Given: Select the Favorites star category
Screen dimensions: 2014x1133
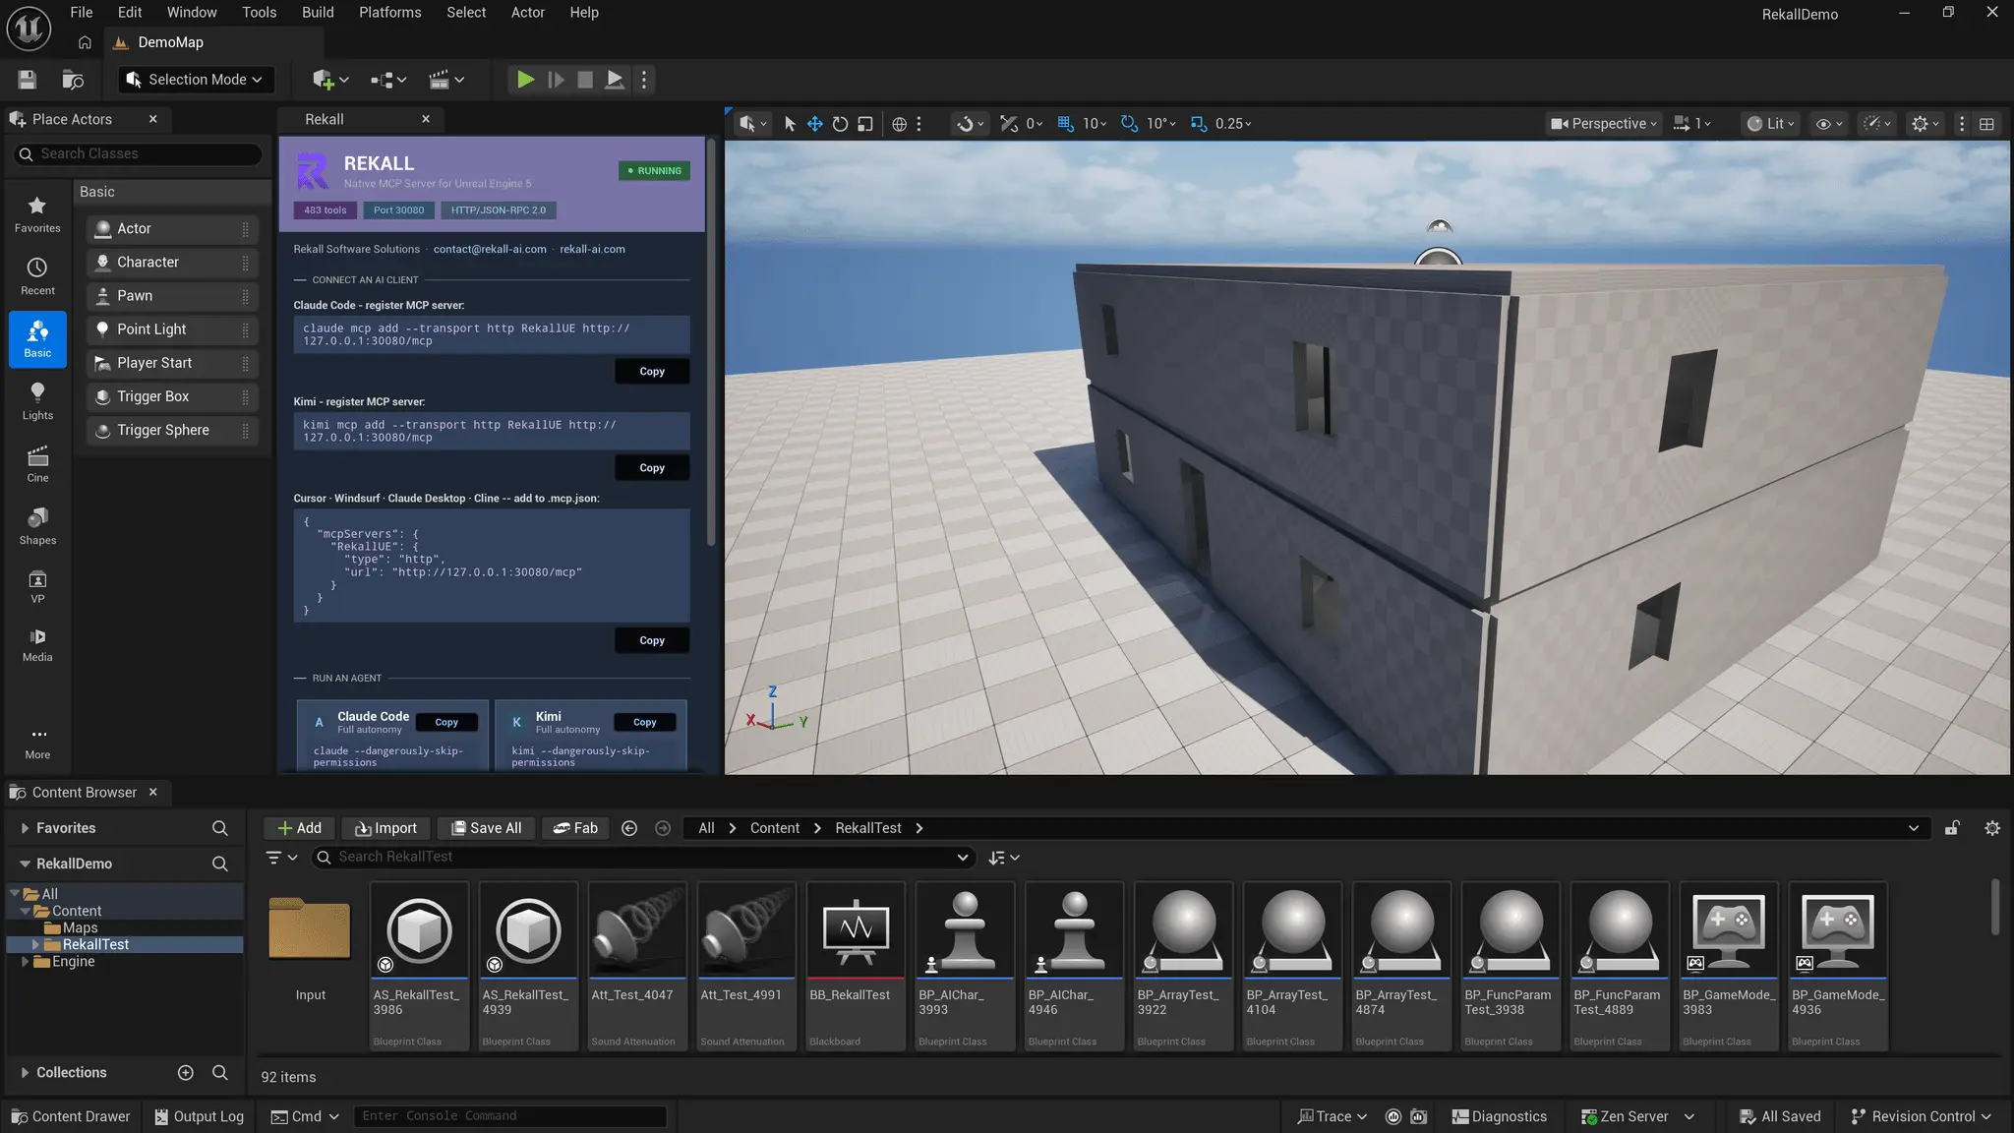Looking at the screenshot, I should click(37, 213).
